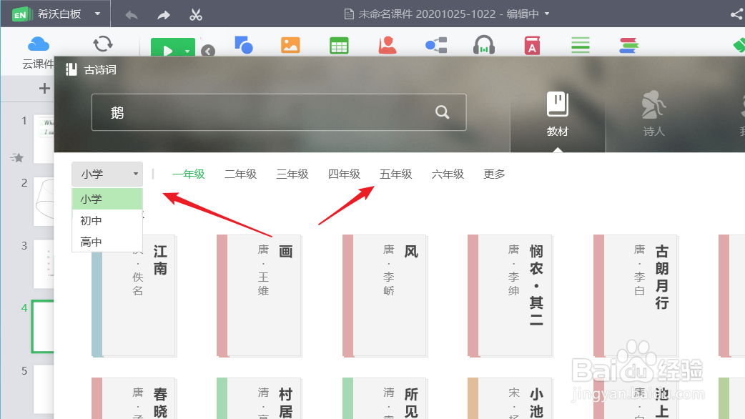Select slide 2 thumbnail
The image size is (745, 419).
(x=43, y=202)
